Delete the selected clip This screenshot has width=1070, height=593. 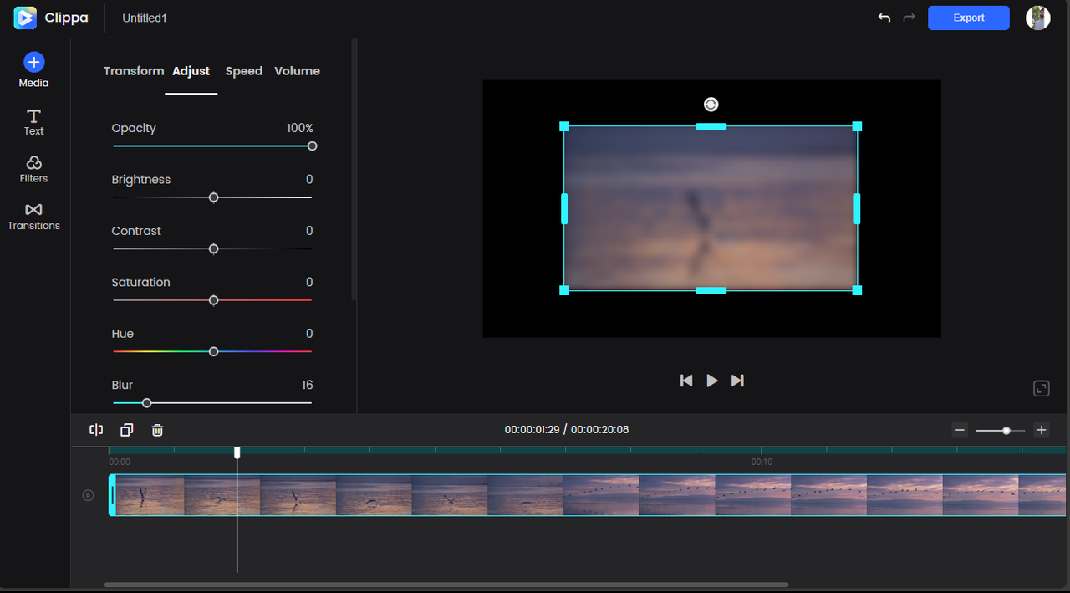pos(157,430)
